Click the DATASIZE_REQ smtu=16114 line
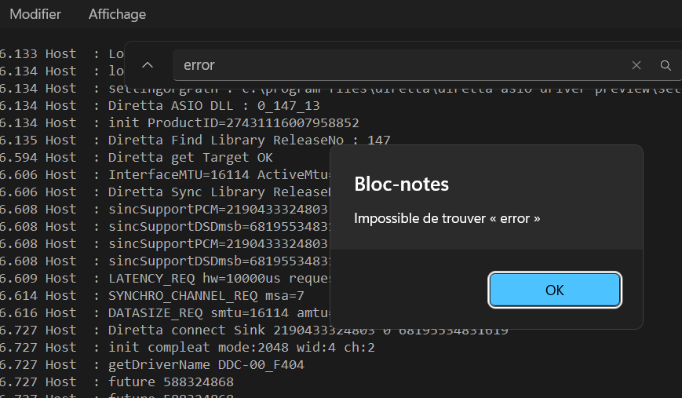The height and width of the screenshot is (398, 682). click(x=212, y=313)
